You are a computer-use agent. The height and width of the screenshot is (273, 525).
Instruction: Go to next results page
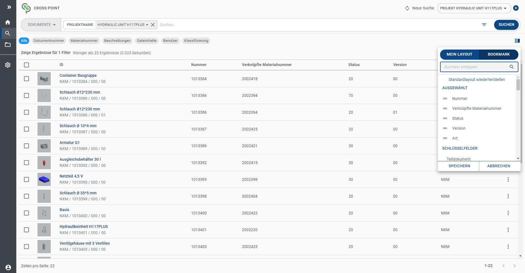pos(514,266)
